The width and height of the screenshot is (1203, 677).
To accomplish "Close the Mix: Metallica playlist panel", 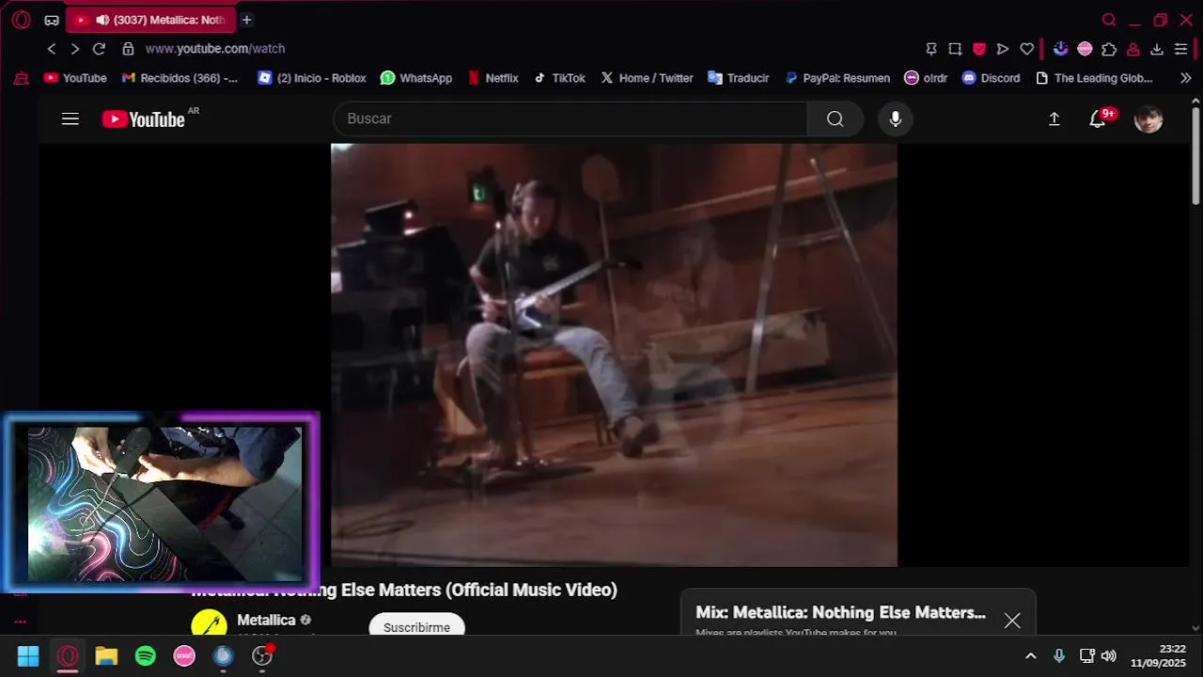I will pyautogui.click(x=1012, y=621).
